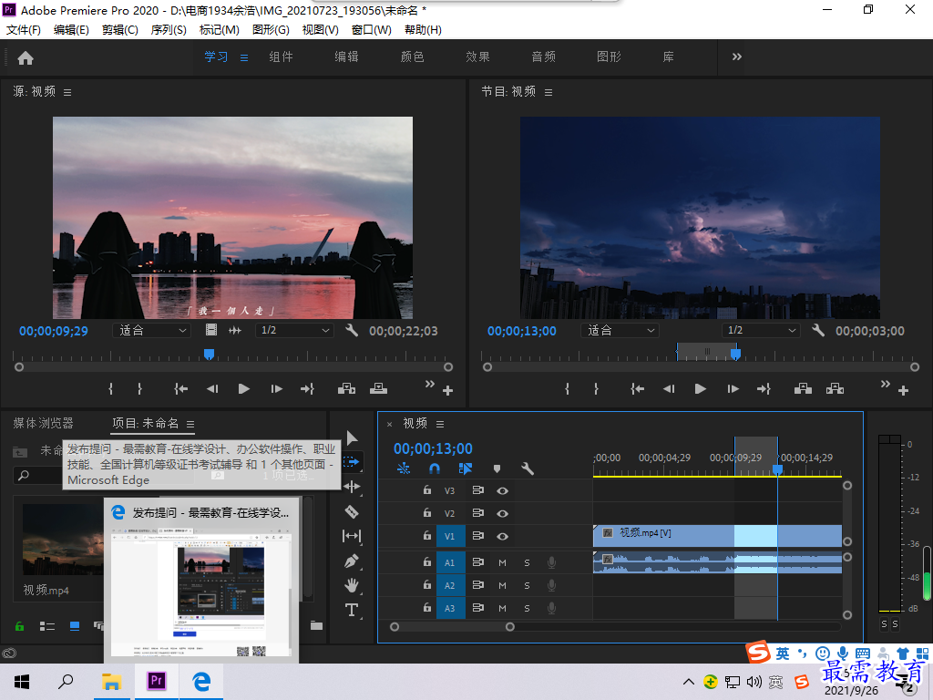Click drag audio only waveform icon
933x700 pixels.
click(x=235, y=330)
